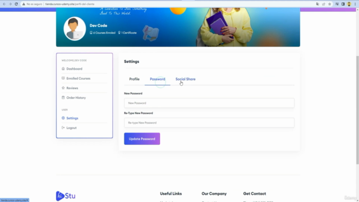Log out via Logout link
This screenshot has width=359, height=202.
point(71,128)
